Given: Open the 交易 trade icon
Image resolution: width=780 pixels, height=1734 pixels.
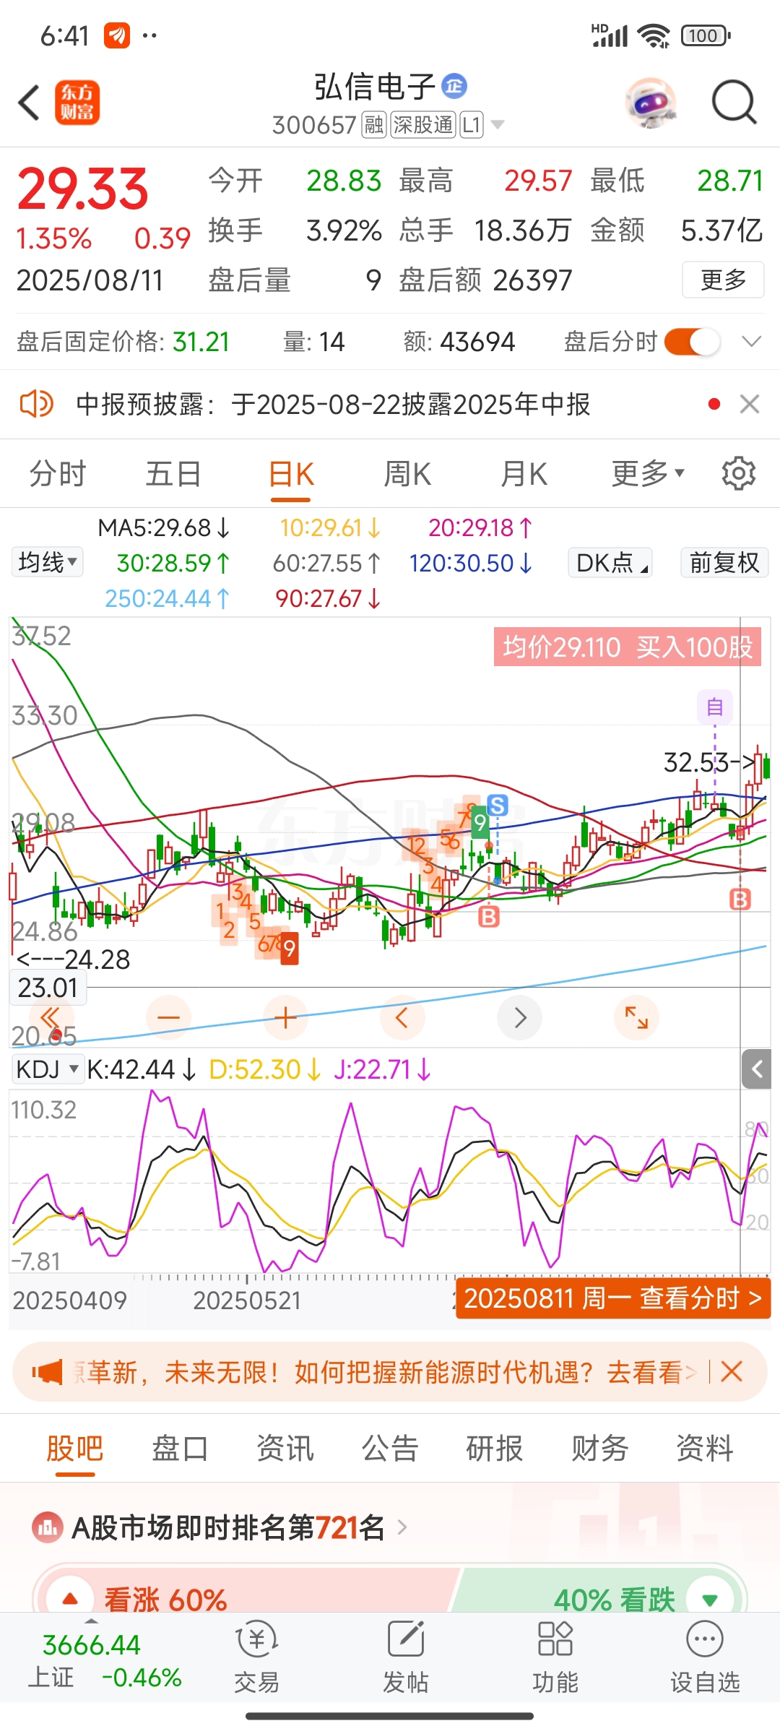Looking at the screenshot, I should pos(256,1657).
